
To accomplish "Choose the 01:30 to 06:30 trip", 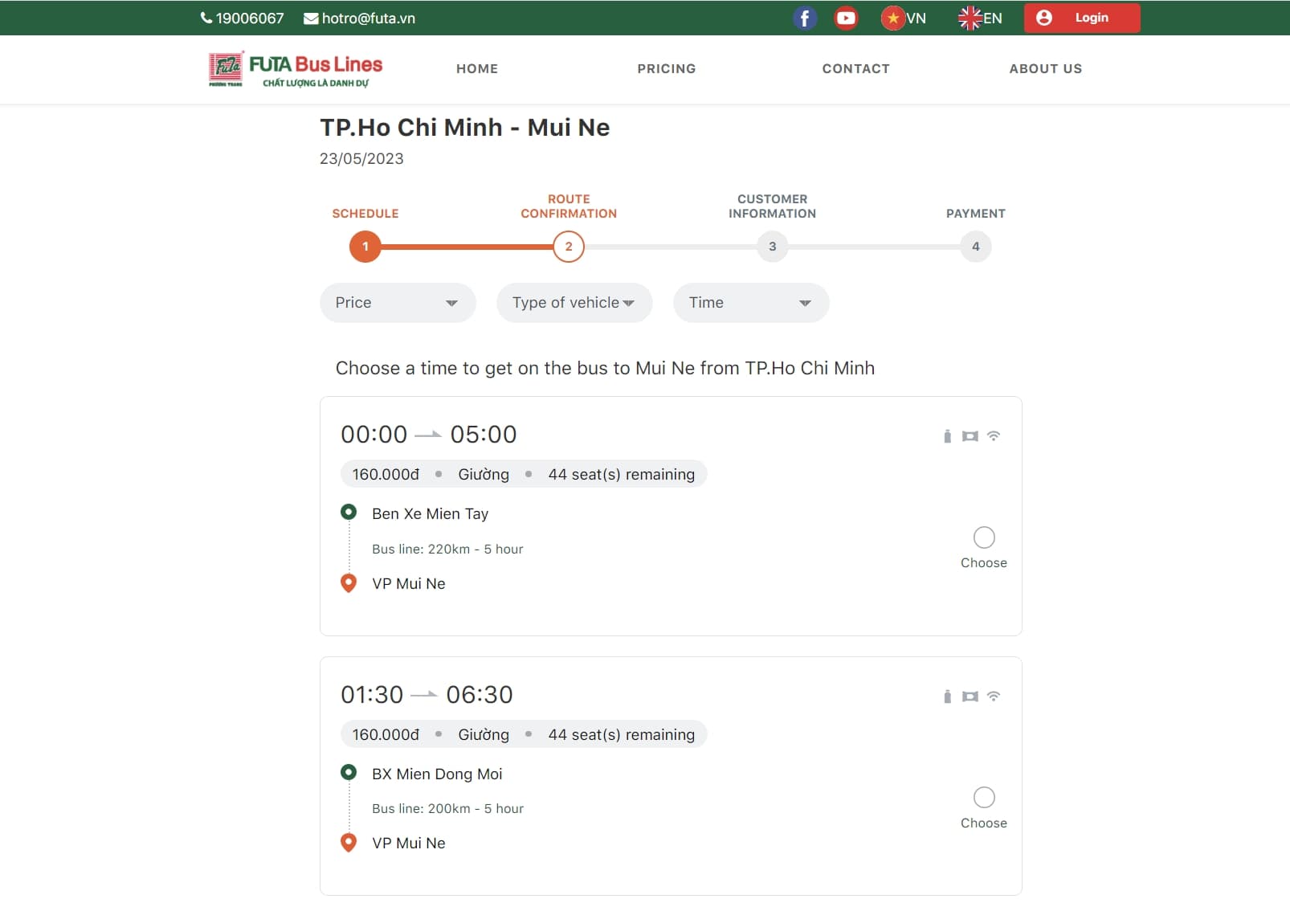I will coord(983,797).
